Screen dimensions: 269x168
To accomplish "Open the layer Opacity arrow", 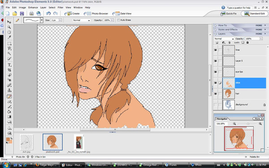I will (261, 39).
